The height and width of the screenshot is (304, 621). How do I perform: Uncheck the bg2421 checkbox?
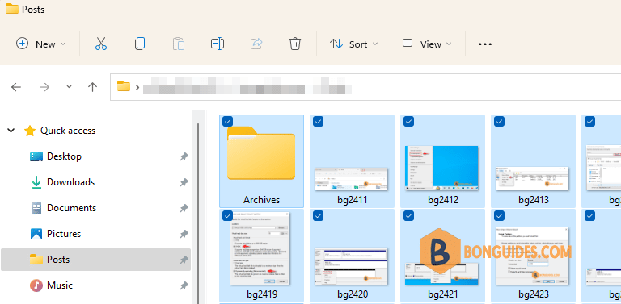tap(408, 215)
